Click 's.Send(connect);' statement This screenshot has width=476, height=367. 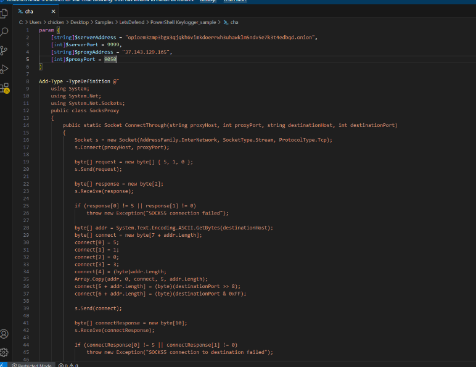98,308
